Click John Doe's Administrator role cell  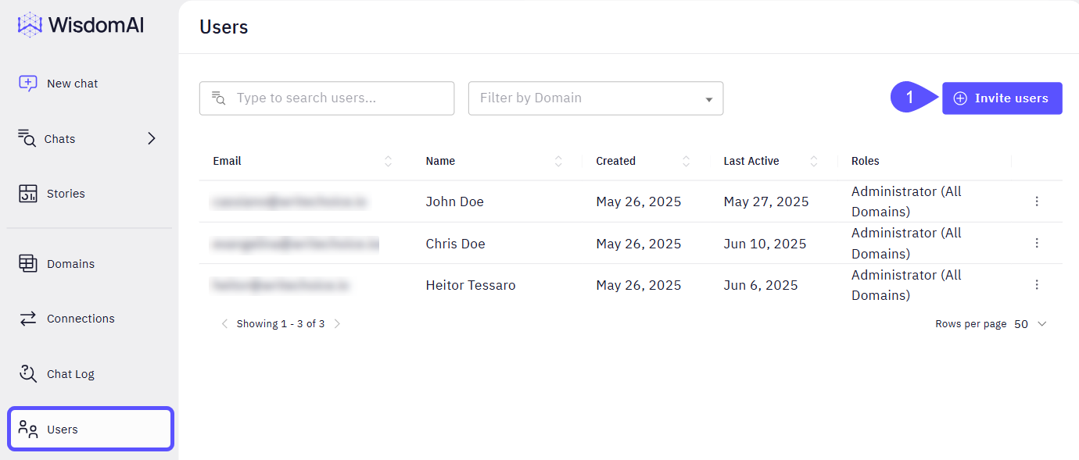click(x=906, y=201)
